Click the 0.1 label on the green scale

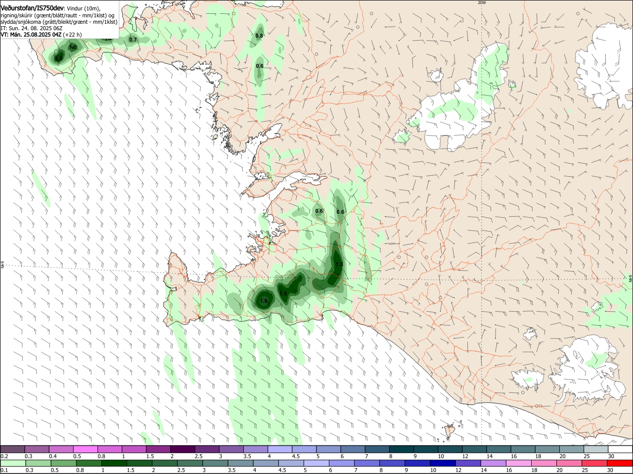click(4, 470)
